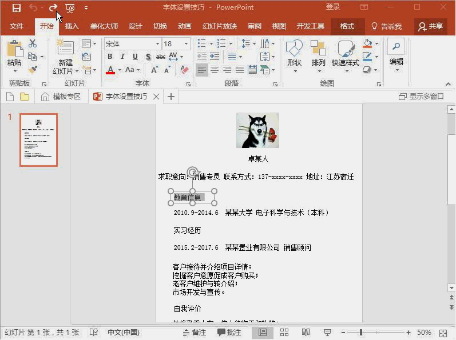
Task: Open the 文件 file menu
Action: pyautogui.click(x=17, y=26)
